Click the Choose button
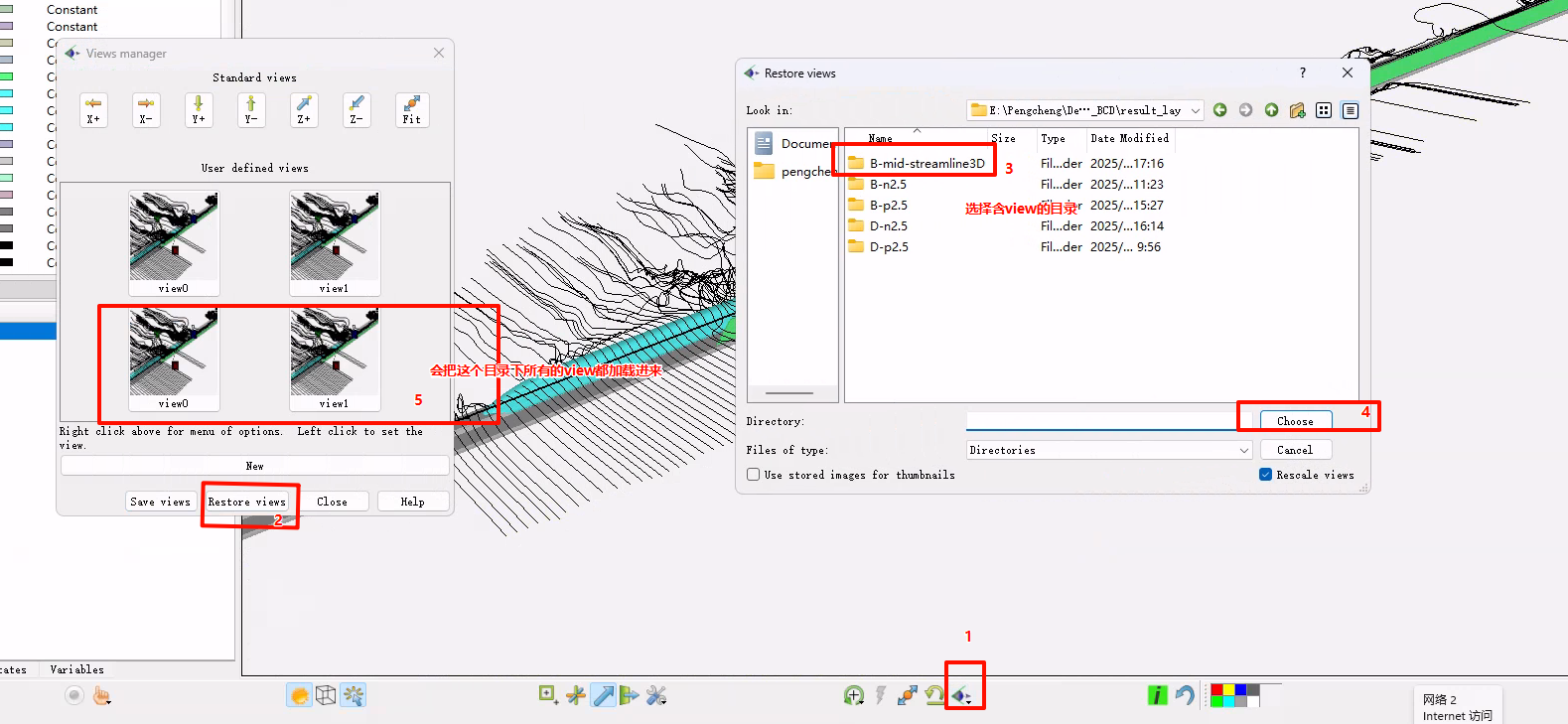The image size is (1568, 724). [1295, 421]
